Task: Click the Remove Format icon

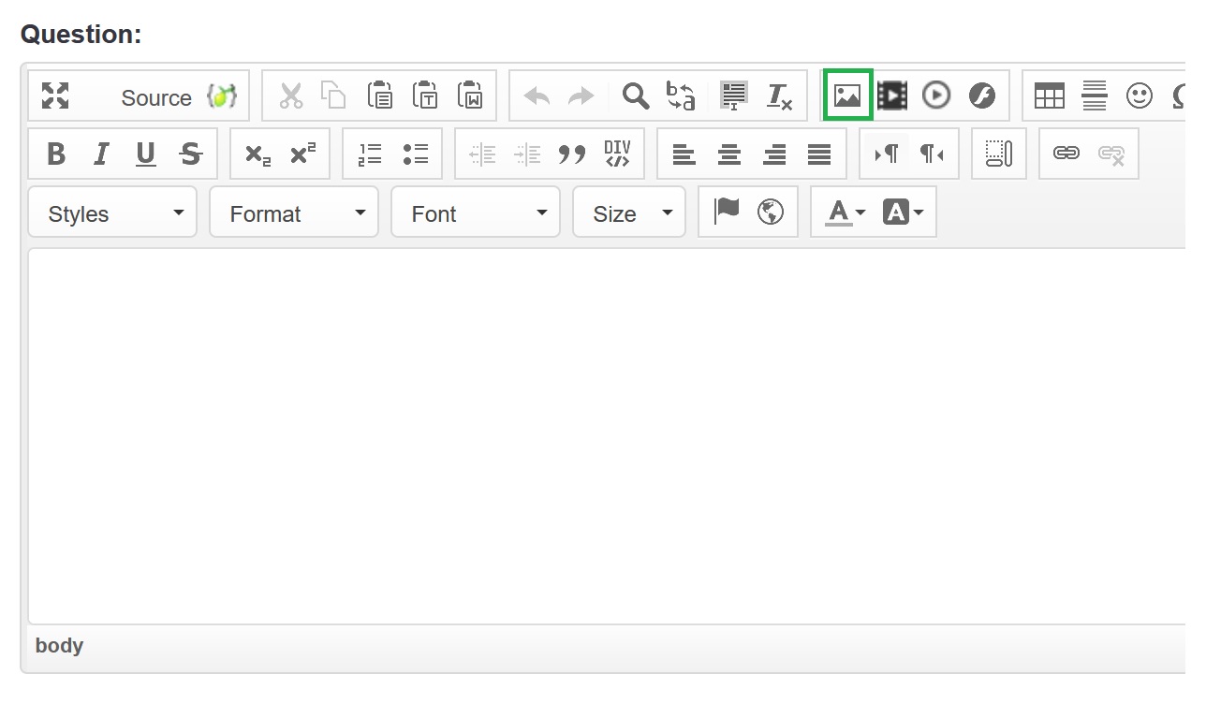Action: click(779, 95)
